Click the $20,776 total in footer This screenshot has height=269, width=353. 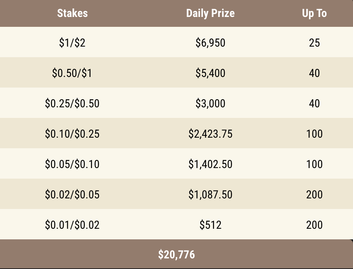pyautogui.click(x=176, y=254)
